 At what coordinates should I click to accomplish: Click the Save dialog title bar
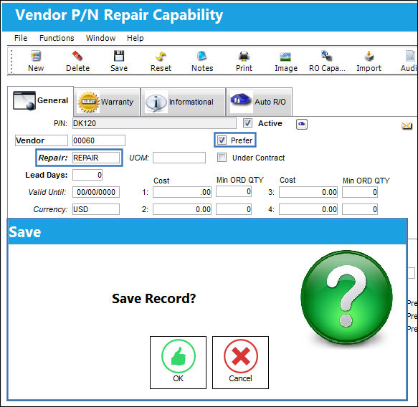click(x=207, y=231)
